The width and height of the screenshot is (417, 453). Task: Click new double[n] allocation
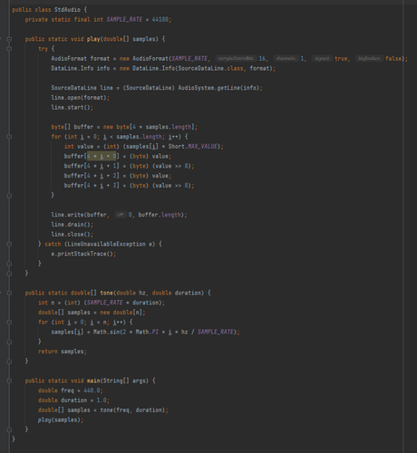coord(122,313)
